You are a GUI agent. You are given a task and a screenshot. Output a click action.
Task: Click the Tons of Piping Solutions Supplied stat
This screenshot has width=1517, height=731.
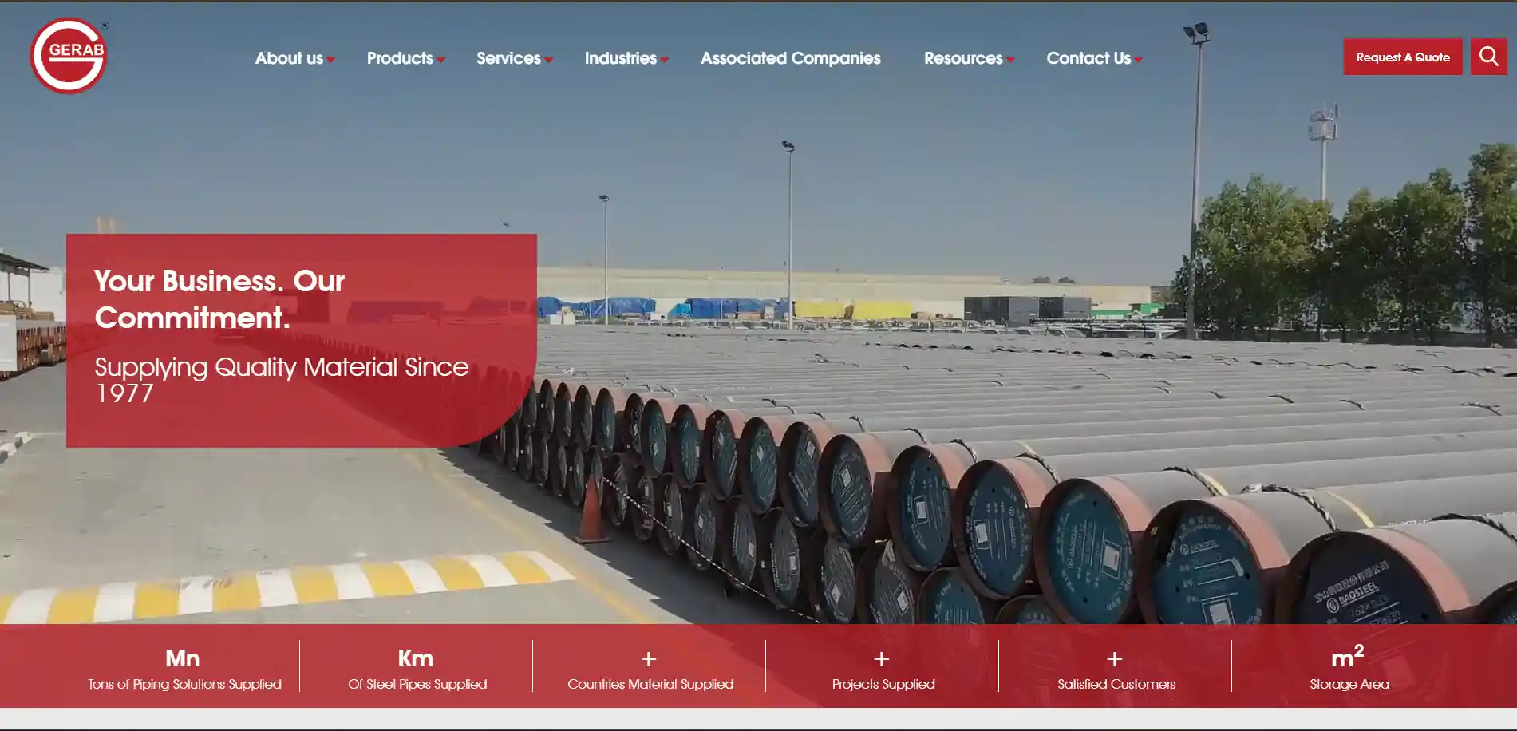click(184, 667)
